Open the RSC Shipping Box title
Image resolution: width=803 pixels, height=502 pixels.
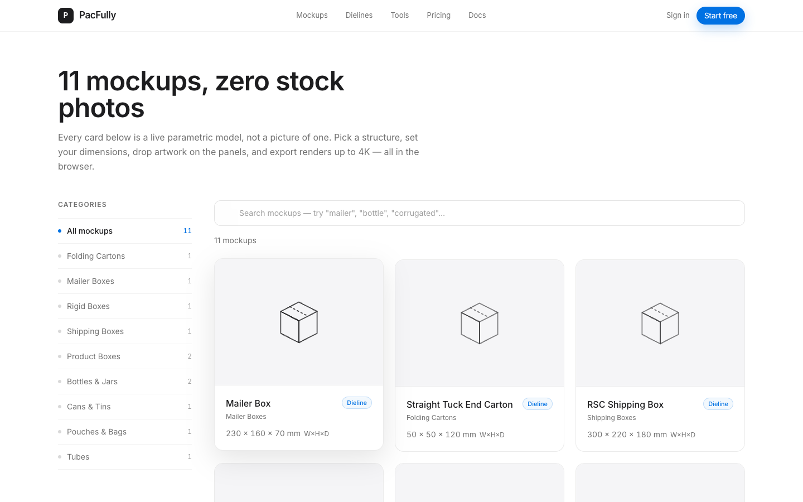[625, 404]
